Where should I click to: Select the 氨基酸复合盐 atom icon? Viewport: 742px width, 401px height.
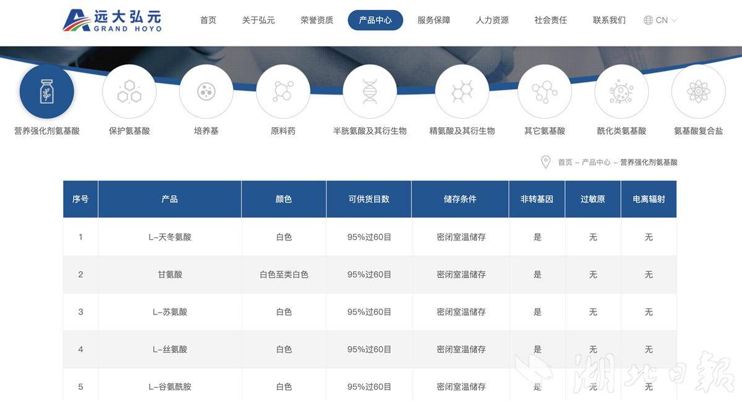coord(698,91)
